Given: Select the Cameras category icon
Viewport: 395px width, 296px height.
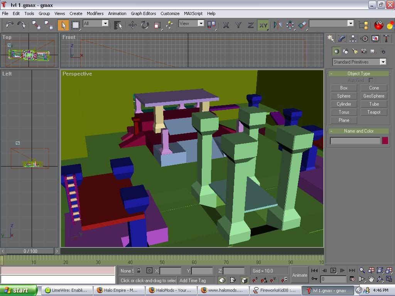Looking at the screenshot, I should [x=364, y=51].
